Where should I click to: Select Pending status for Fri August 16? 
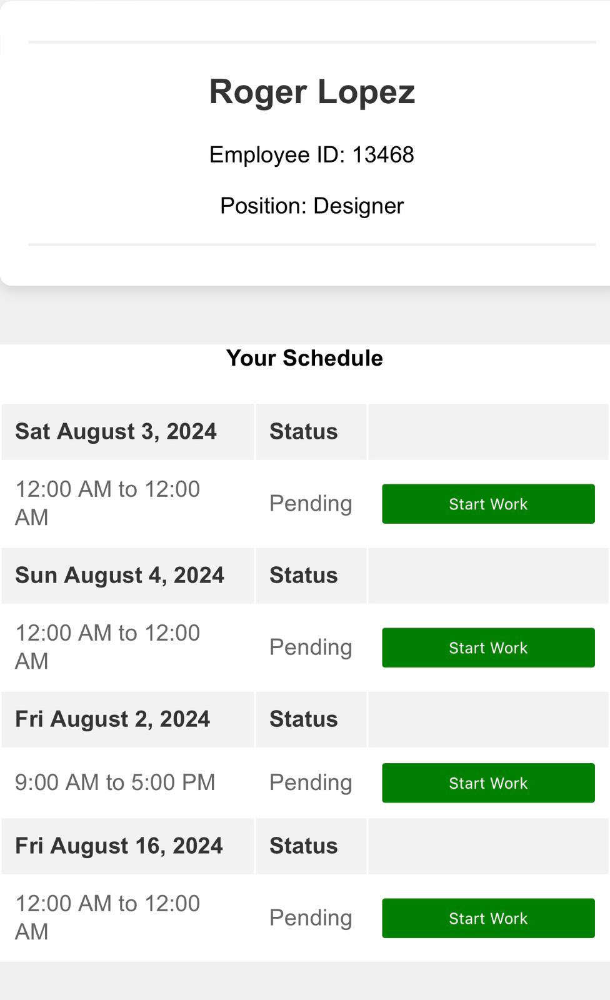(x=311, y=918)
